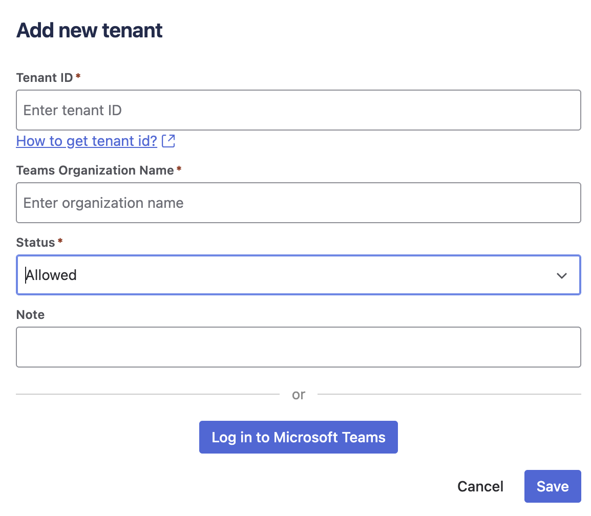Click the Tenant ID field label
Image resolution: width=591 pixels, height=516 pixels.
tap(45, 77)
